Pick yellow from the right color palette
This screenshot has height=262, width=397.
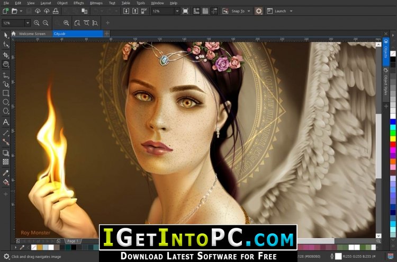(x=393, y=139)
